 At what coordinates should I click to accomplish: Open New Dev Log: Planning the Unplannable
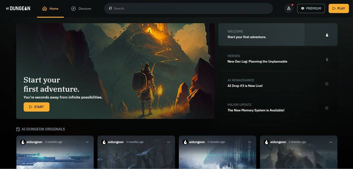point(257,62)
